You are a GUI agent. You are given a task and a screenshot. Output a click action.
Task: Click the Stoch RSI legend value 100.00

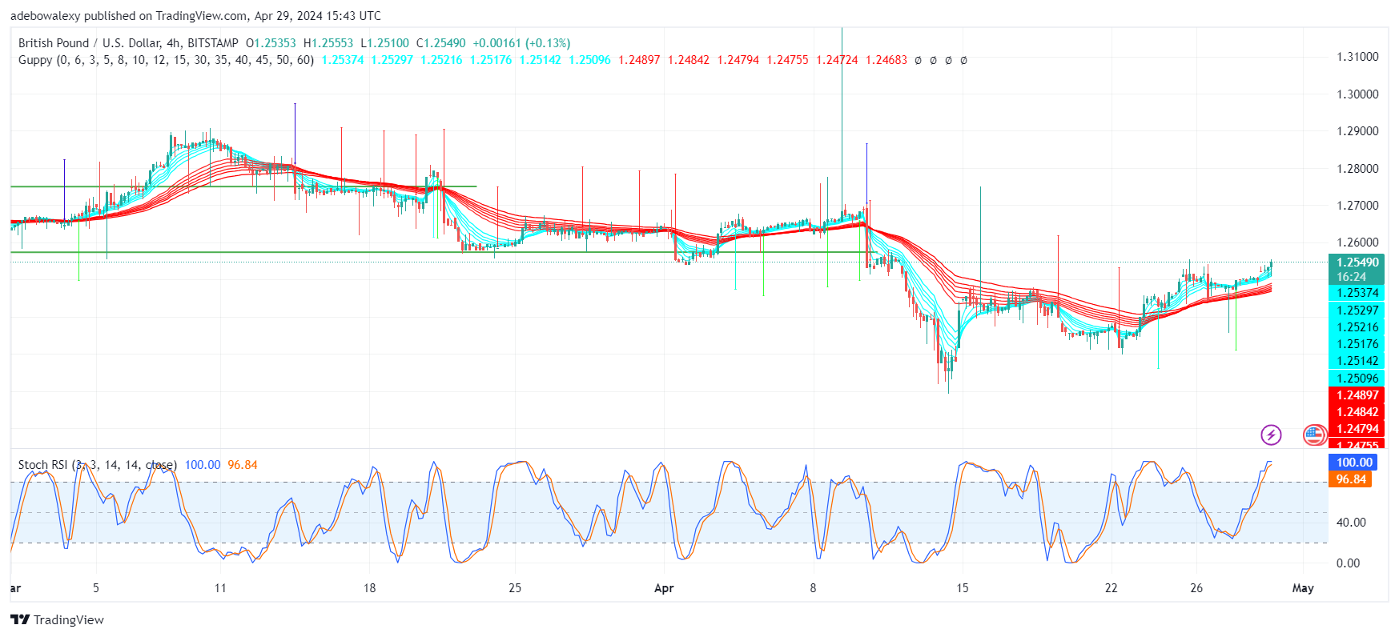203,465
